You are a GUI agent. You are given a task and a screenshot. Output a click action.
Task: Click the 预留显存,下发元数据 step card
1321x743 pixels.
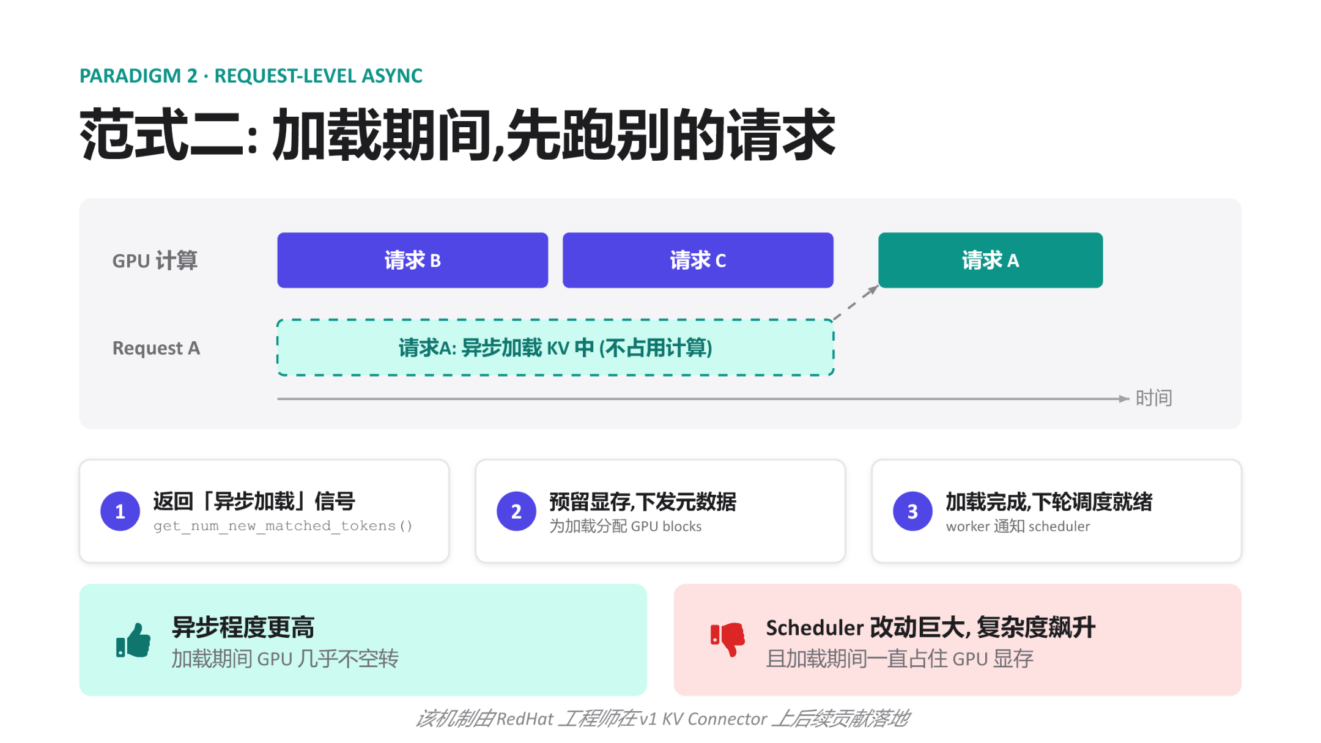tap(660, 511)
